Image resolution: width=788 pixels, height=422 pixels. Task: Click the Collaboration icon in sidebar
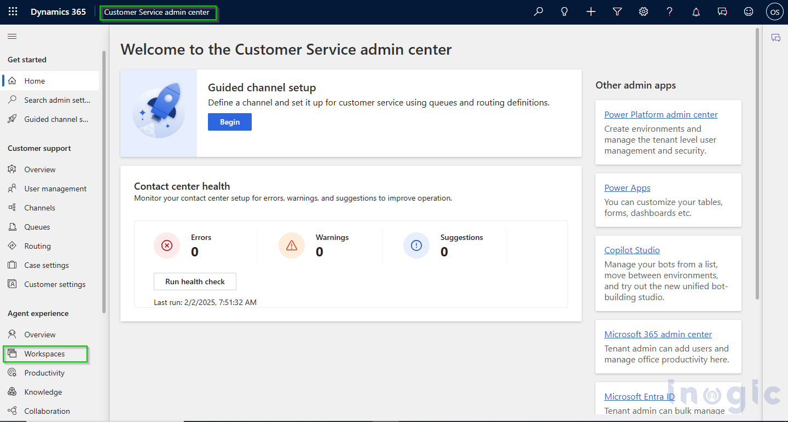pos(12,411)
